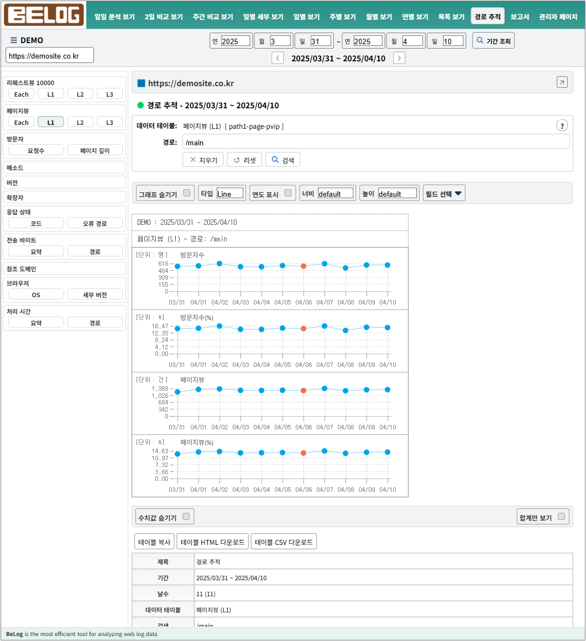Go to next date range arrow

[x=399, y=58]
